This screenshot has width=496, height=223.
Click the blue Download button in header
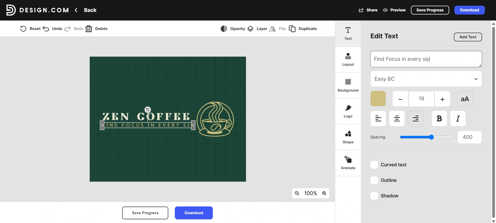(x=470, y=10)
